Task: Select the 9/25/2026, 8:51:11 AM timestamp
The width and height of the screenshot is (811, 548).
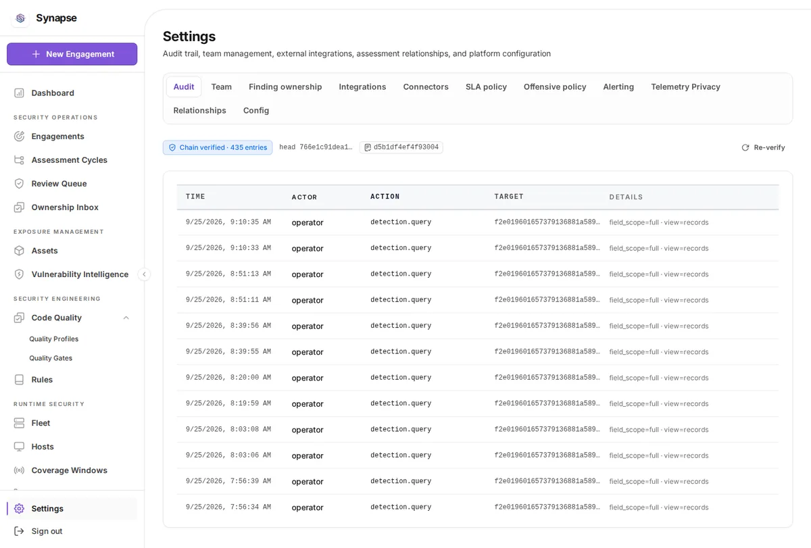Action: coord(228,300)
